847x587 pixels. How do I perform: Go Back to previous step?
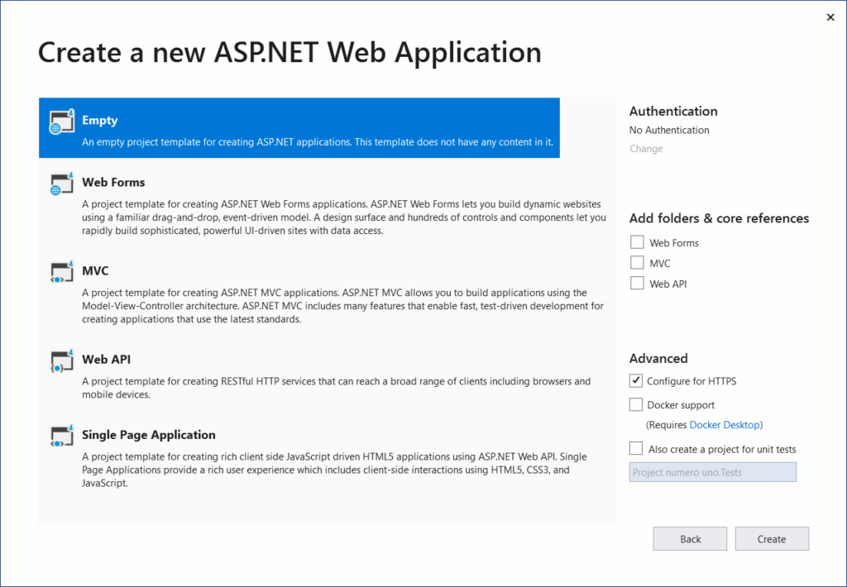pyautogui.click(x=690, y=539)
